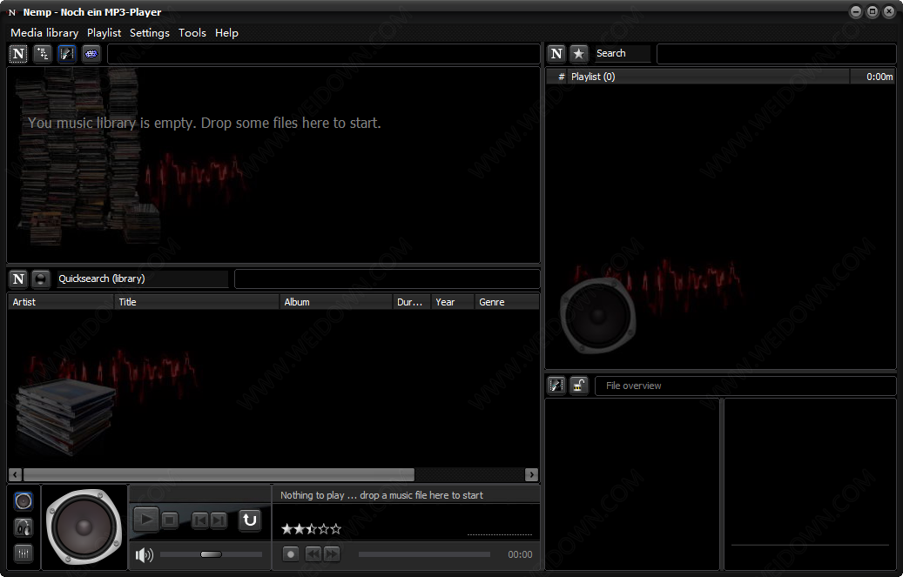Screen dimensions: 903x577
Task: Sort library by the Dur… column
Action: coord(412,302)
